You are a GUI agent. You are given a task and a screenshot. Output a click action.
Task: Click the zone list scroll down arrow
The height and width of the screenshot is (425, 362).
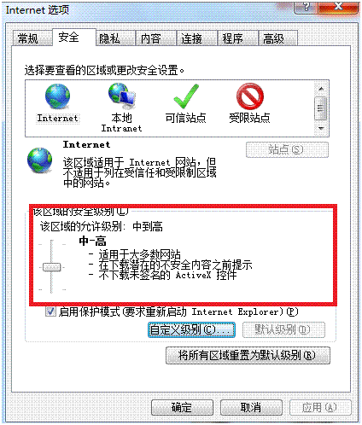point(321,128)
